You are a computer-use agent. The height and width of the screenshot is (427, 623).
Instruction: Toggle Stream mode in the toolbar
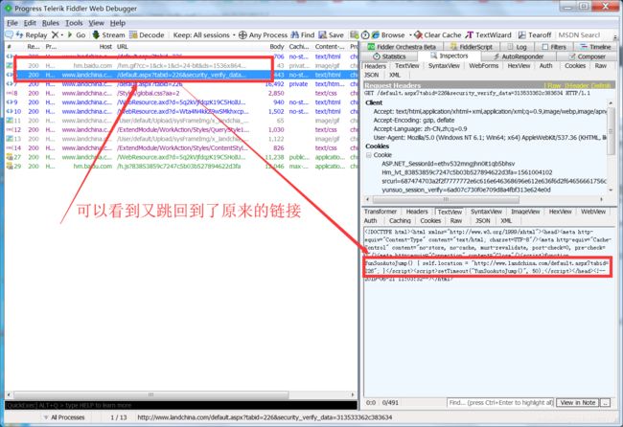108,34
